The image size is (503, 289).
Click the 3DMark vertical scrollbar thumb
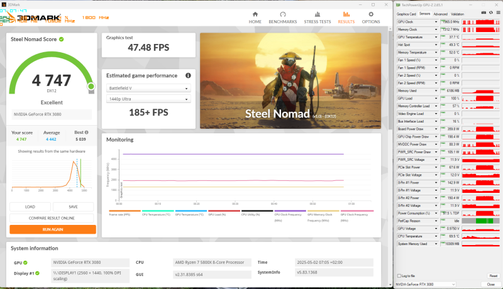click(x=390, y=80)
